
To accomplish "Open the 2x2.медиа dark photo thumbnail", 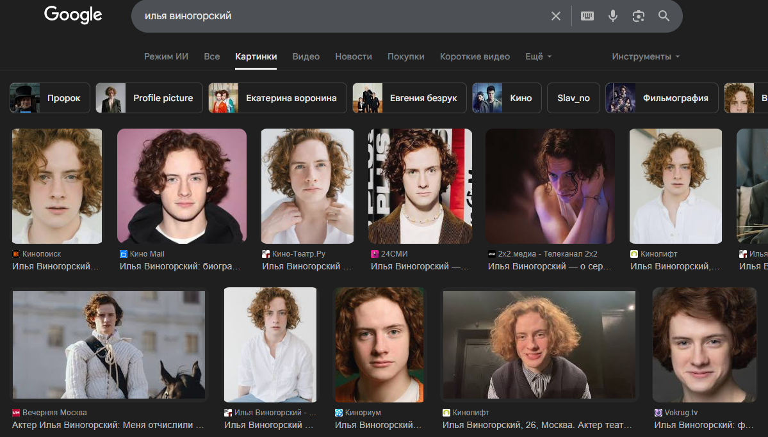I will pos(550,186).
